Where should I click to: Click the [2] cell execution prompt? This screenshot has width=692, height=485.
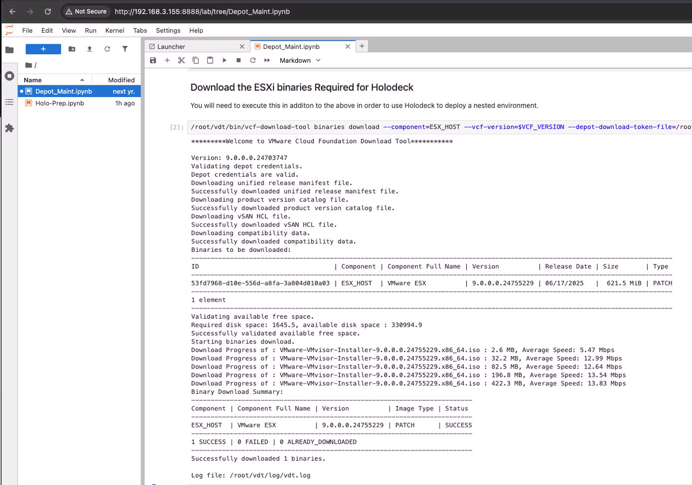177,127
